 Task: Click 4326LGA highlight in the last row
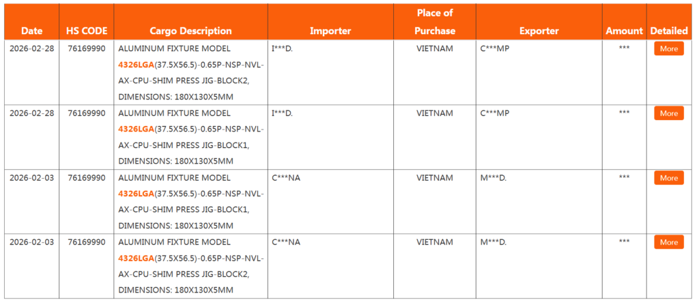click(136, 258)
